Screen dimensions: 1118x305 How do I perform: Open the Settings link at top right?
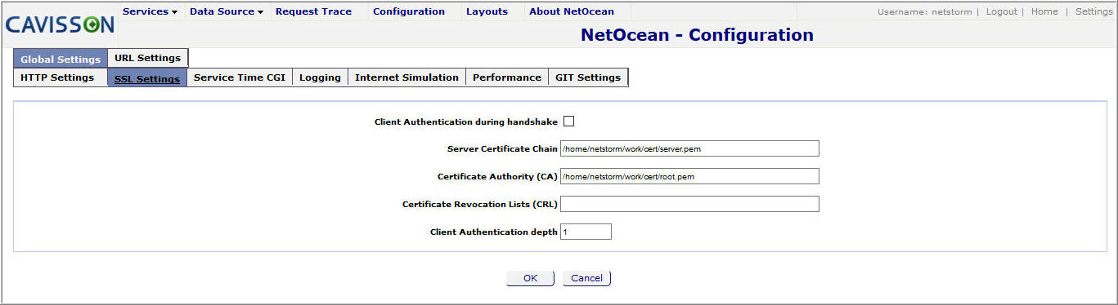pos(1093,11)
